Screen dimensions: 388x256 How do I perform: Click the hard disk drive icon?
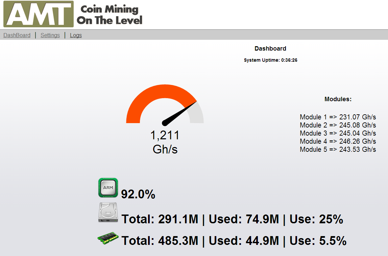108,212
